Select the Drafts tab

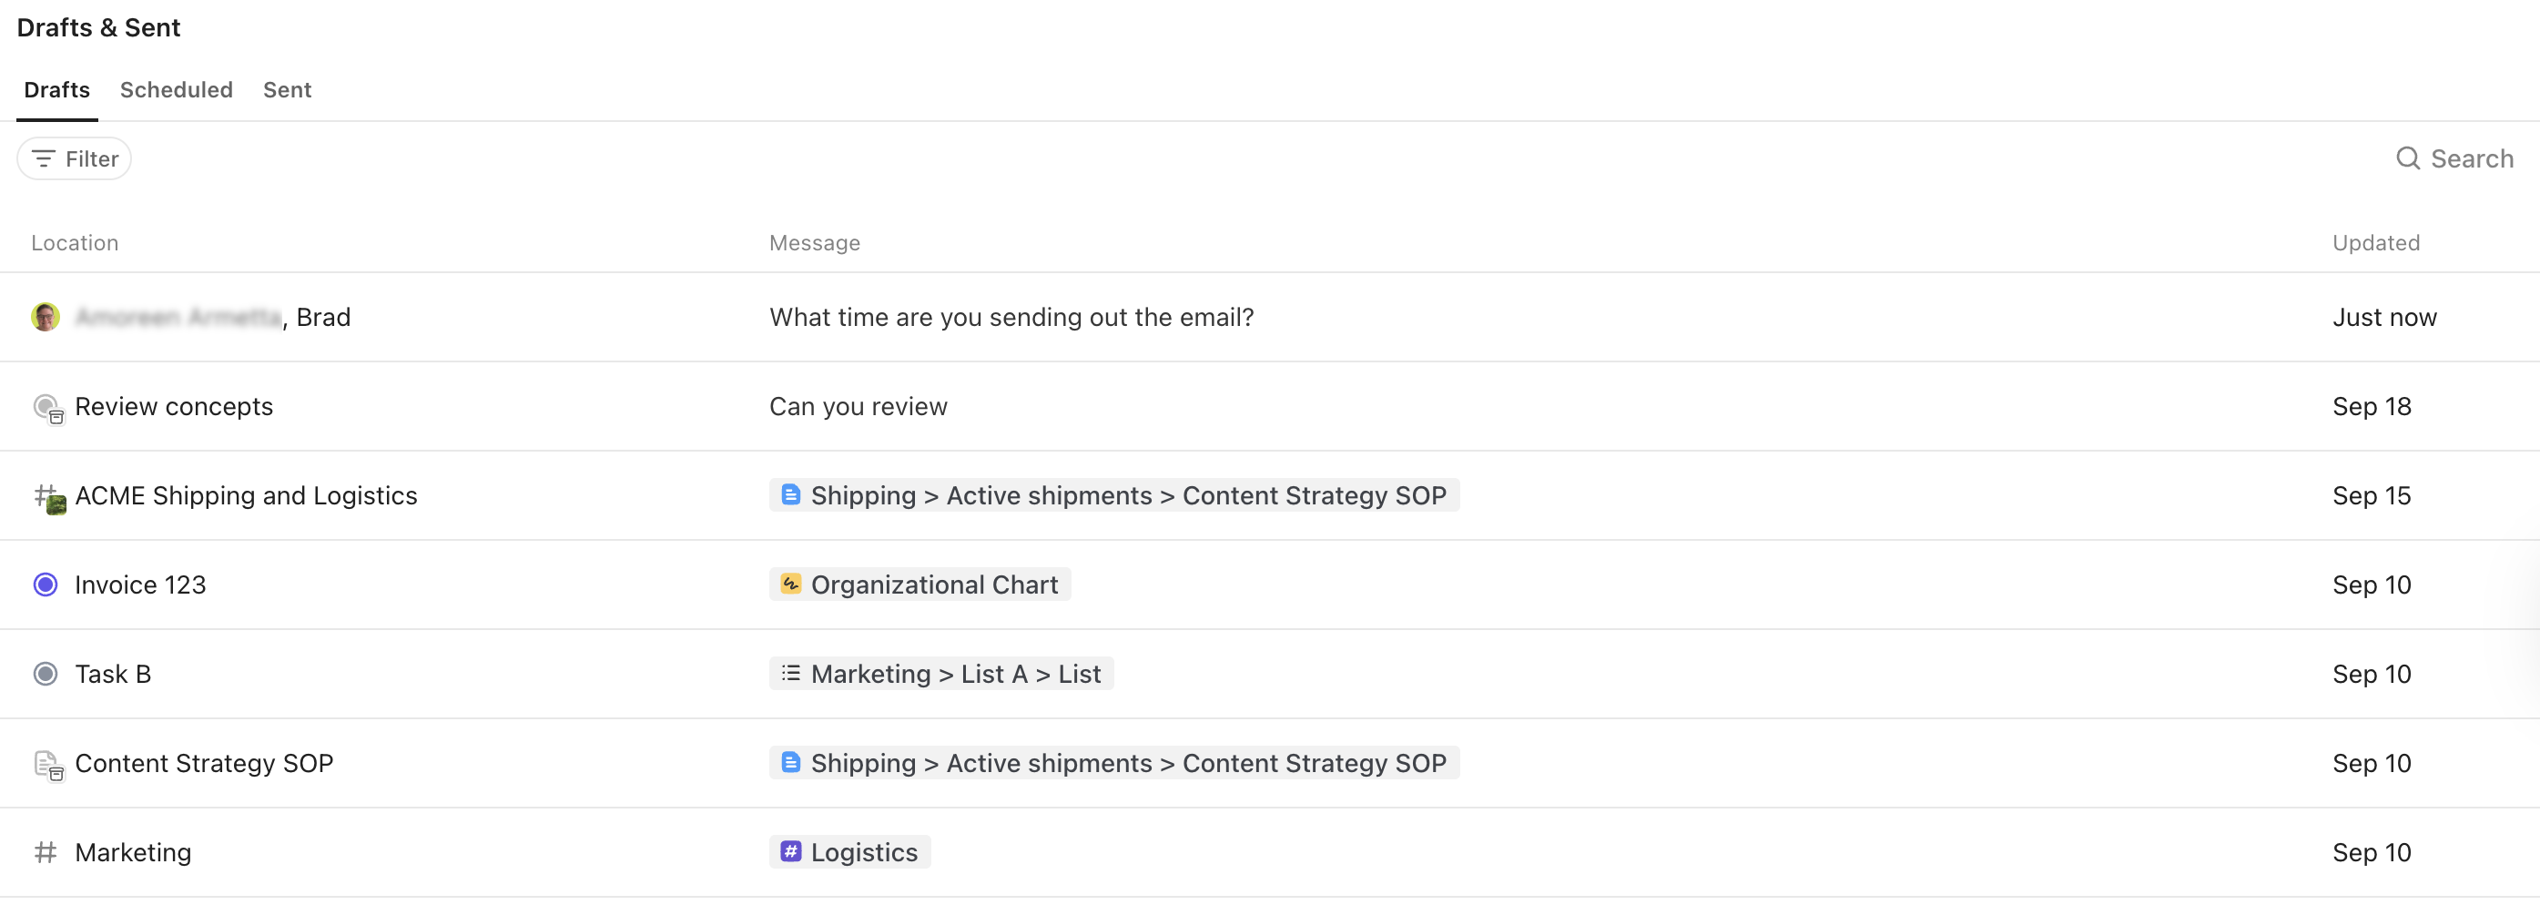[x=56, y=90]
